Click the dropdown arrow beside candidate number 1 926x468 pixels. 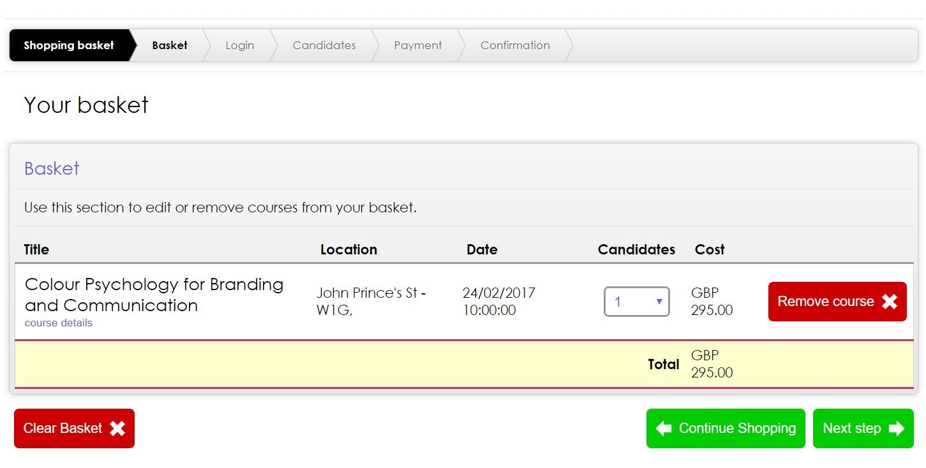pyautogui.click(x=659, y=302)
